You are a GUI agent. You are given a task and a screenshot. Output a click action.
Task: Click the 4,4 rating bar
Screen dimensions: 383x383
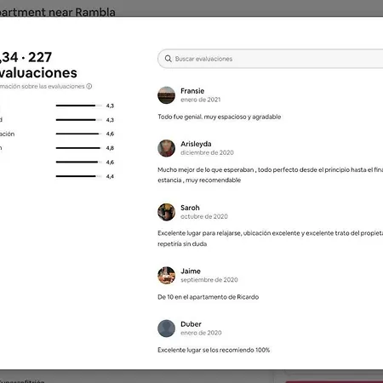coord(79,176)
